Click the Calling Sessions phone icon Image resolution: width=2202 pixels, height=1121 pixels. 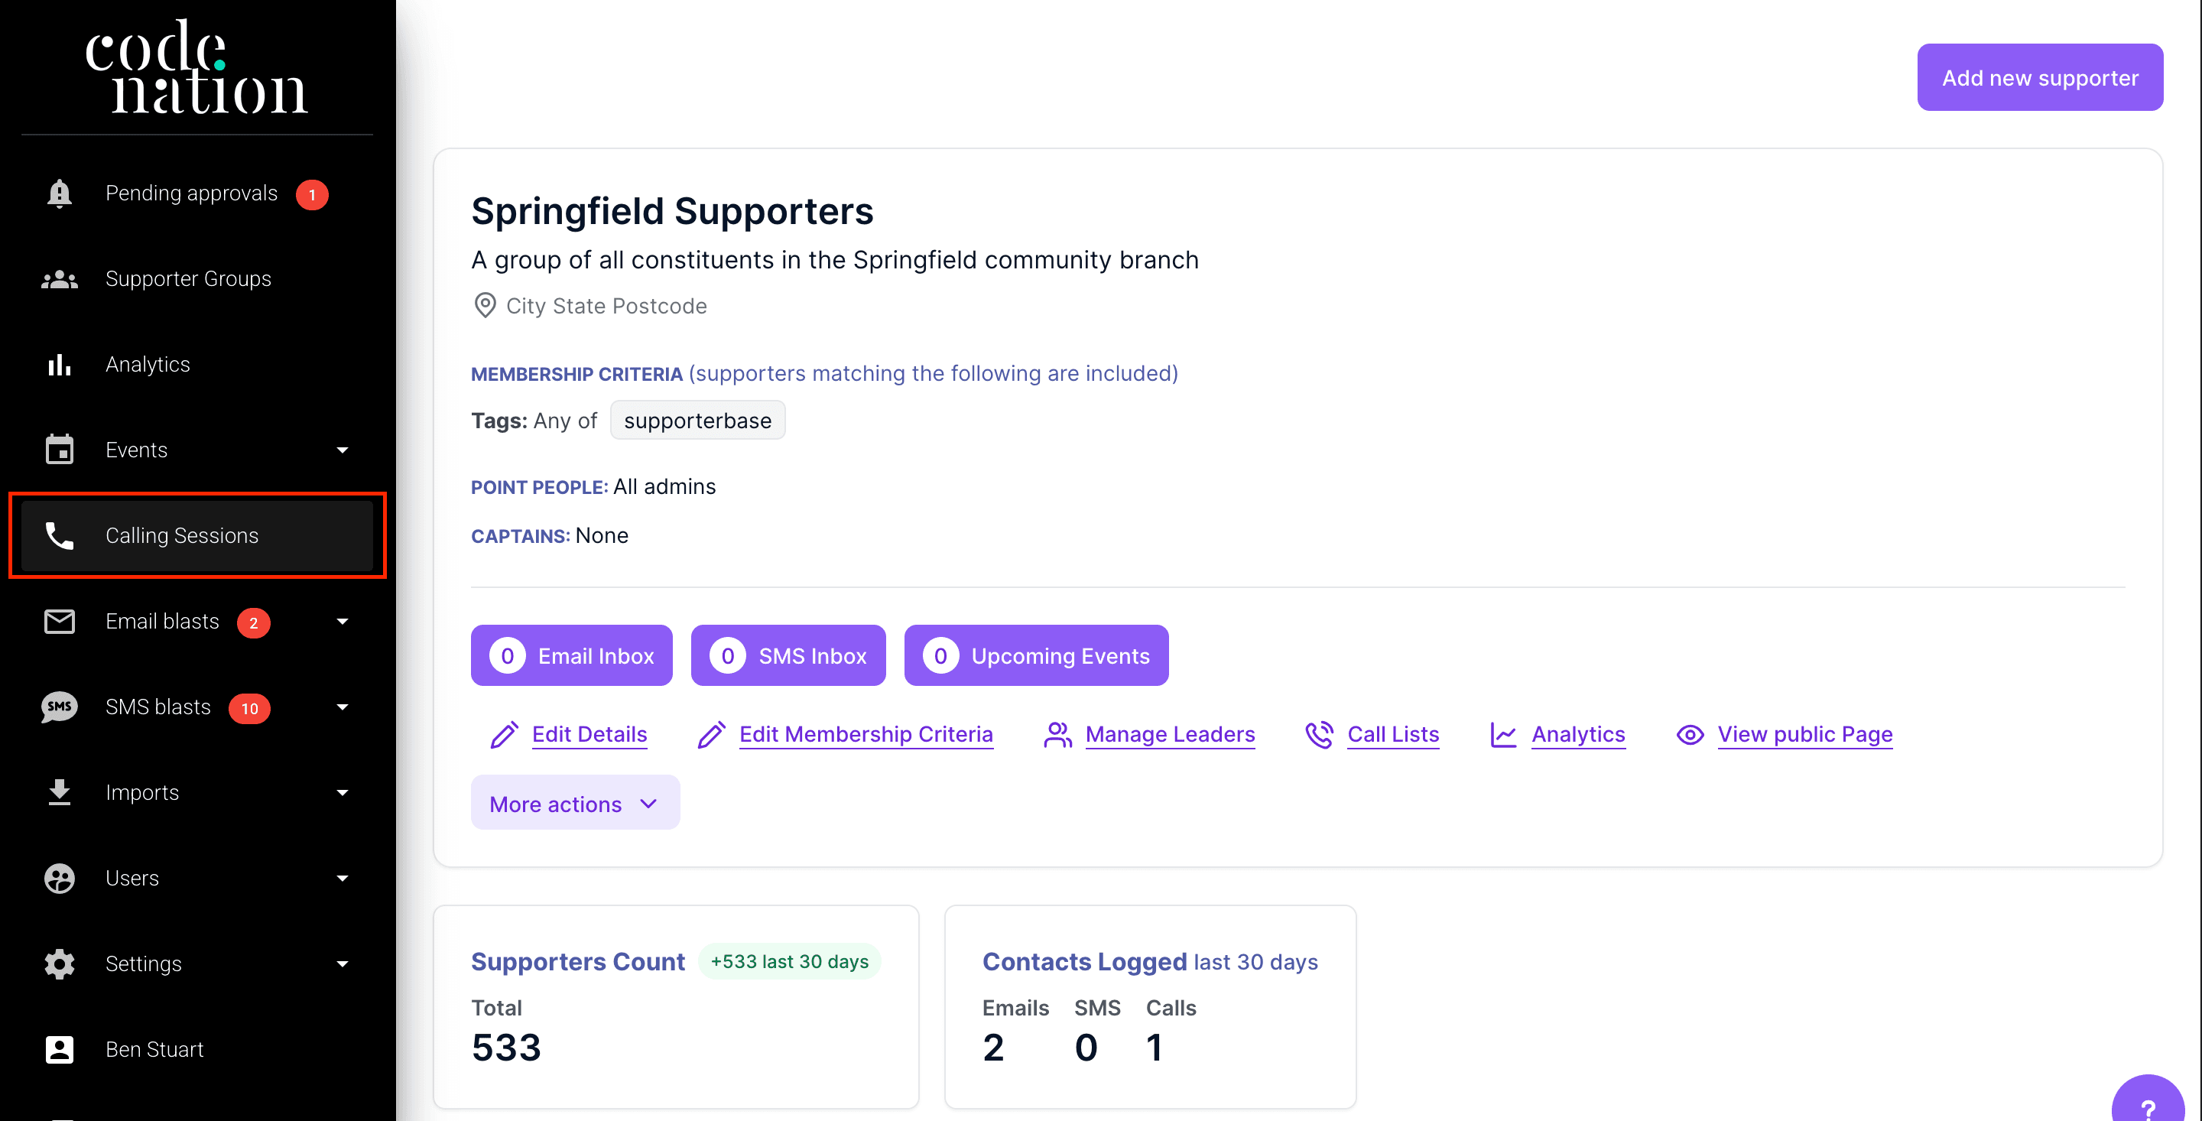[59, 535]
